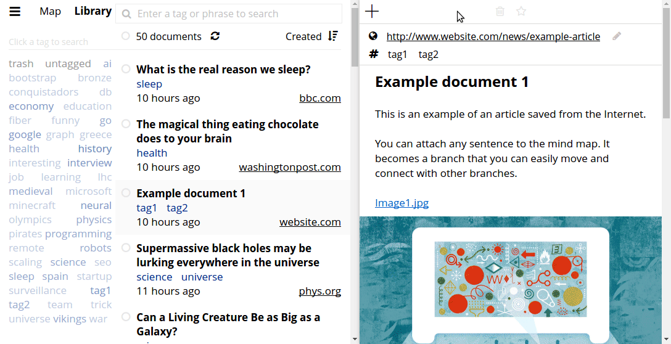The image size is (671, 344).
Task: Click the search tag or phrase field
Action: (x=234, y=14)
